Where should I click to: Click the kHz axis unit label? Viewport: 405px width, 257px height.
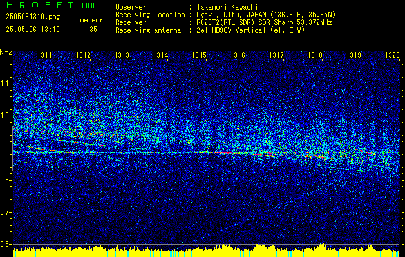[x=6, y=52]
